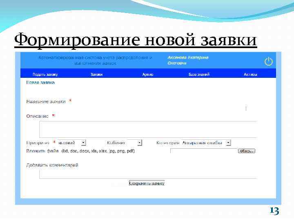The width and height of the screenshot is (294, 220).
Task: Click the system title in the header
Action: tap(95, 60)
